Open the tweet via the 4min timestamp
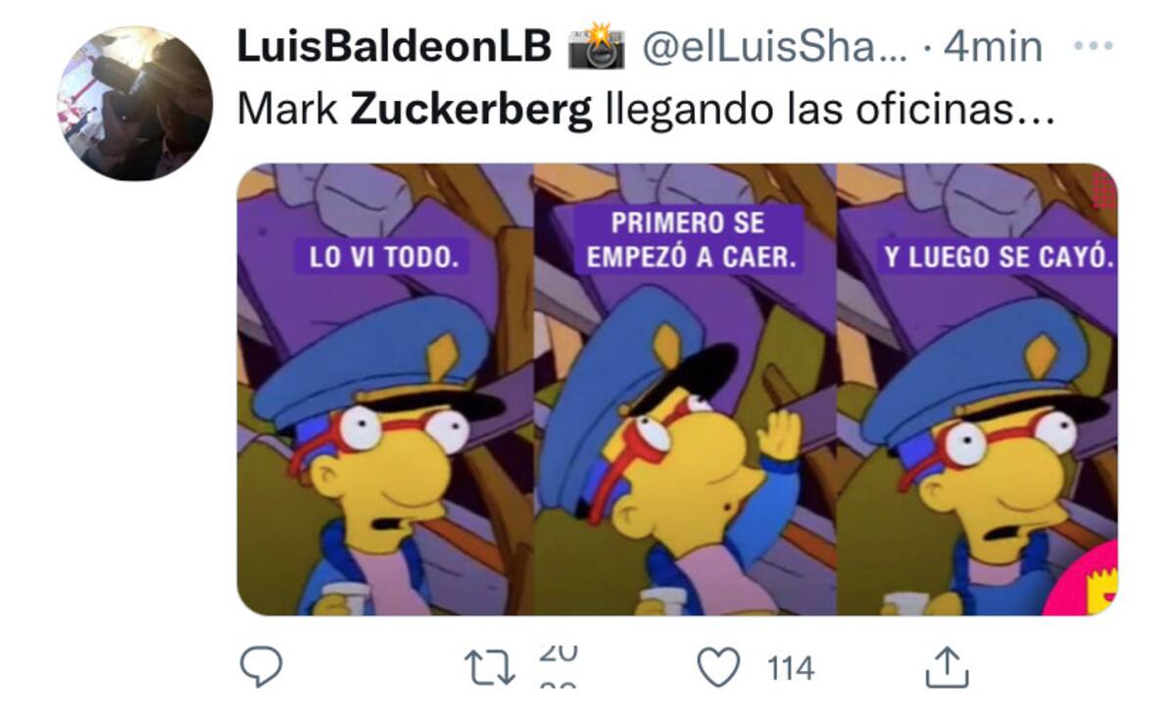1176x721 pixels. coord(992,47)
